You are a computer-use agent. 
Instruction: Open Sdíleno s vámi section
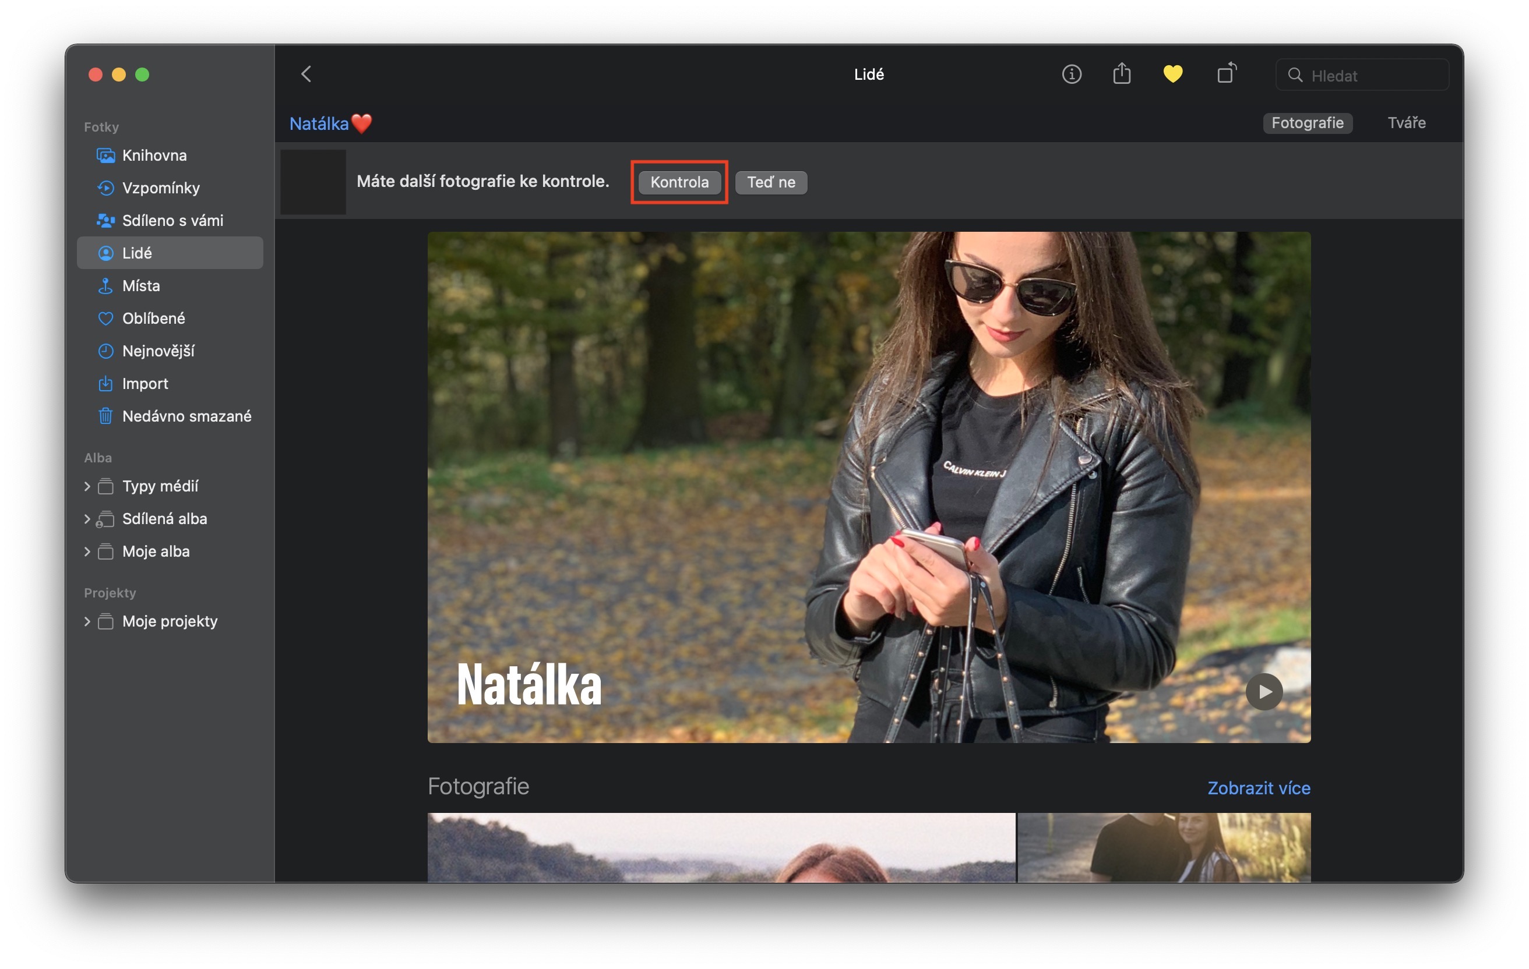pyautogui.click(x=172, y=220)
